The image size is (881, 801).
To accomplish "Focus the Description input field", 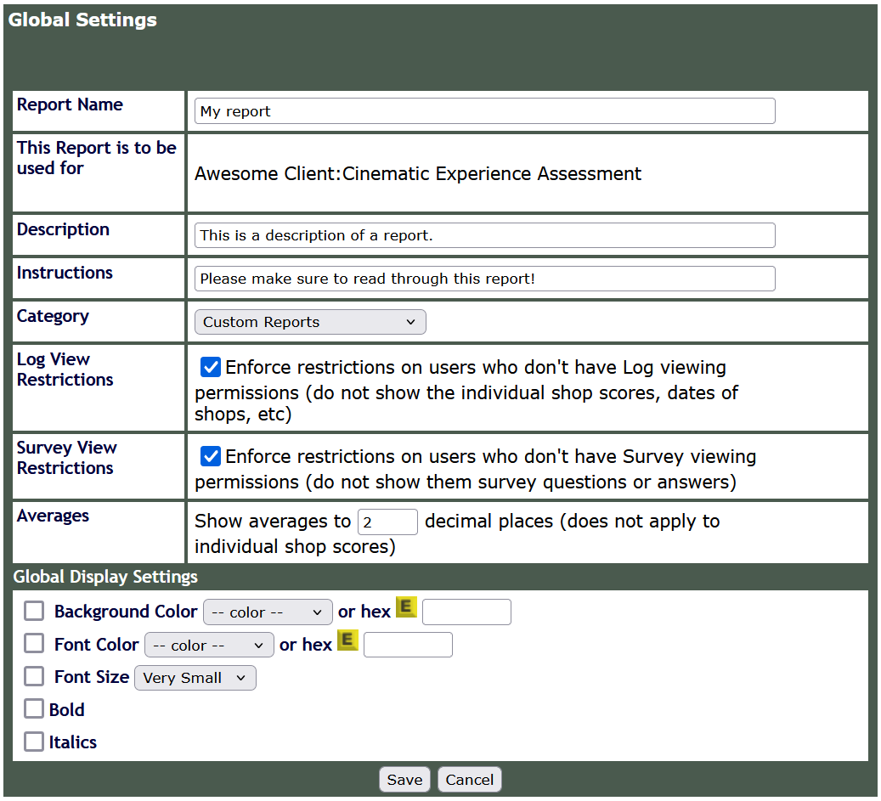I will tap(485, 235).
